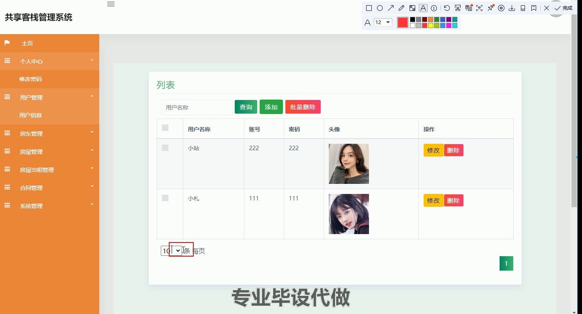Select the ellipse annotation tool
Image resolution: width=582 pixels, height=314 pixels.
coord(380,8)
